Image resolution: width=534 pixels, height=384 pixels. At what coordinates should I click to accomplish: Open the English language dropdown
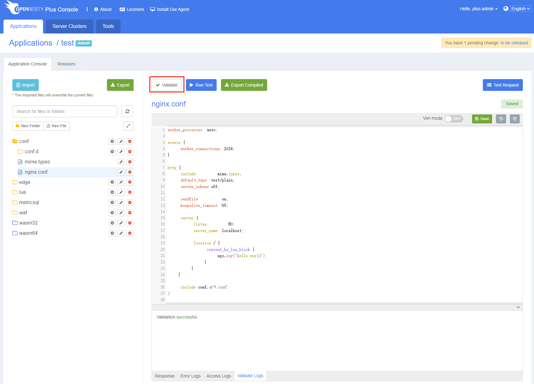pyautogui.click(x=521, y=9)
